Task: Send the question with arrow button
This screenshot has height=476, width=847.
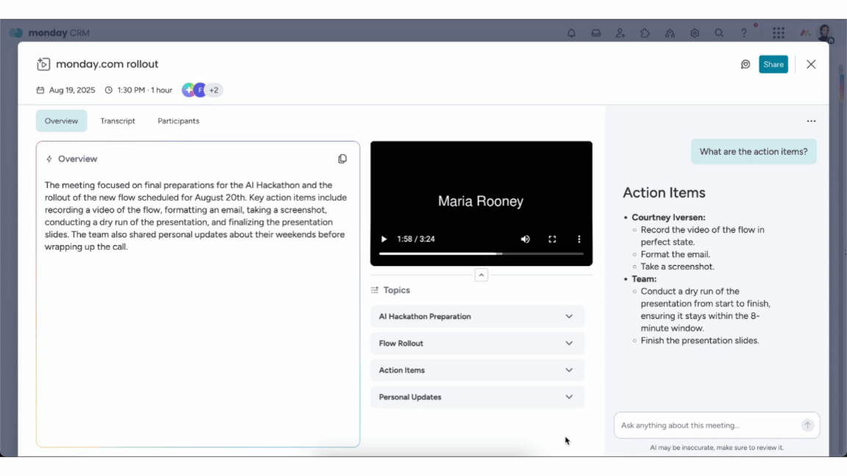Action: click(807, 425)
